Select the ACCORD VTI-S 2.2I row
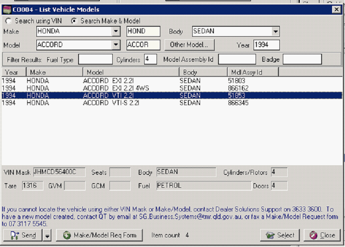The height and width of the screenshot is (247, 345). [172, 103]
